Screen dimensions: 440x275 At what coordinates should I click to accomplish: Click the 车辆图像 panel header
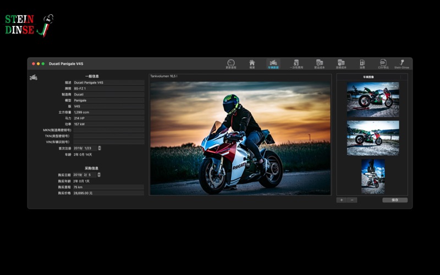click(x=369, y=77)
